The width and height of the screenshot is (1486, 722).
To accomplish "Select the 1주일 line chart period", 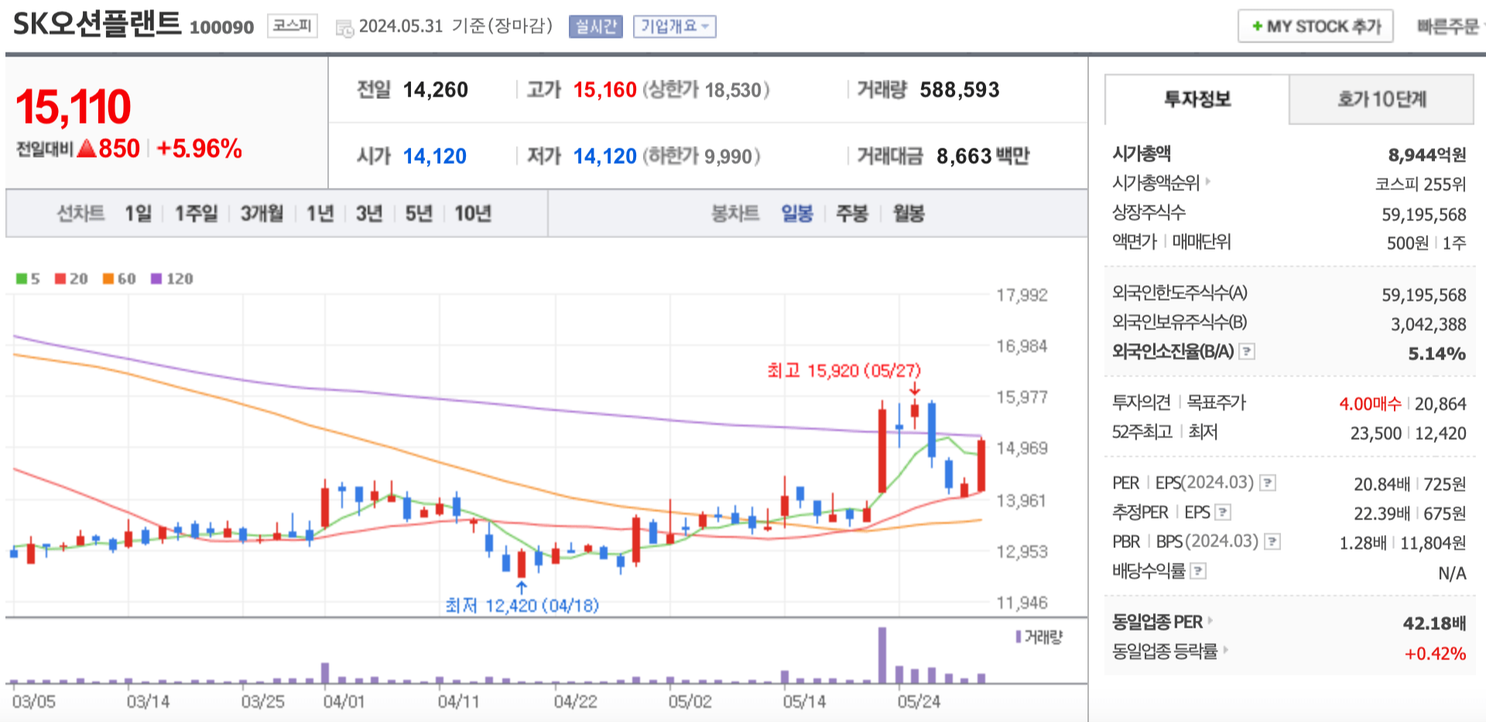I will [x=196, y=213].
